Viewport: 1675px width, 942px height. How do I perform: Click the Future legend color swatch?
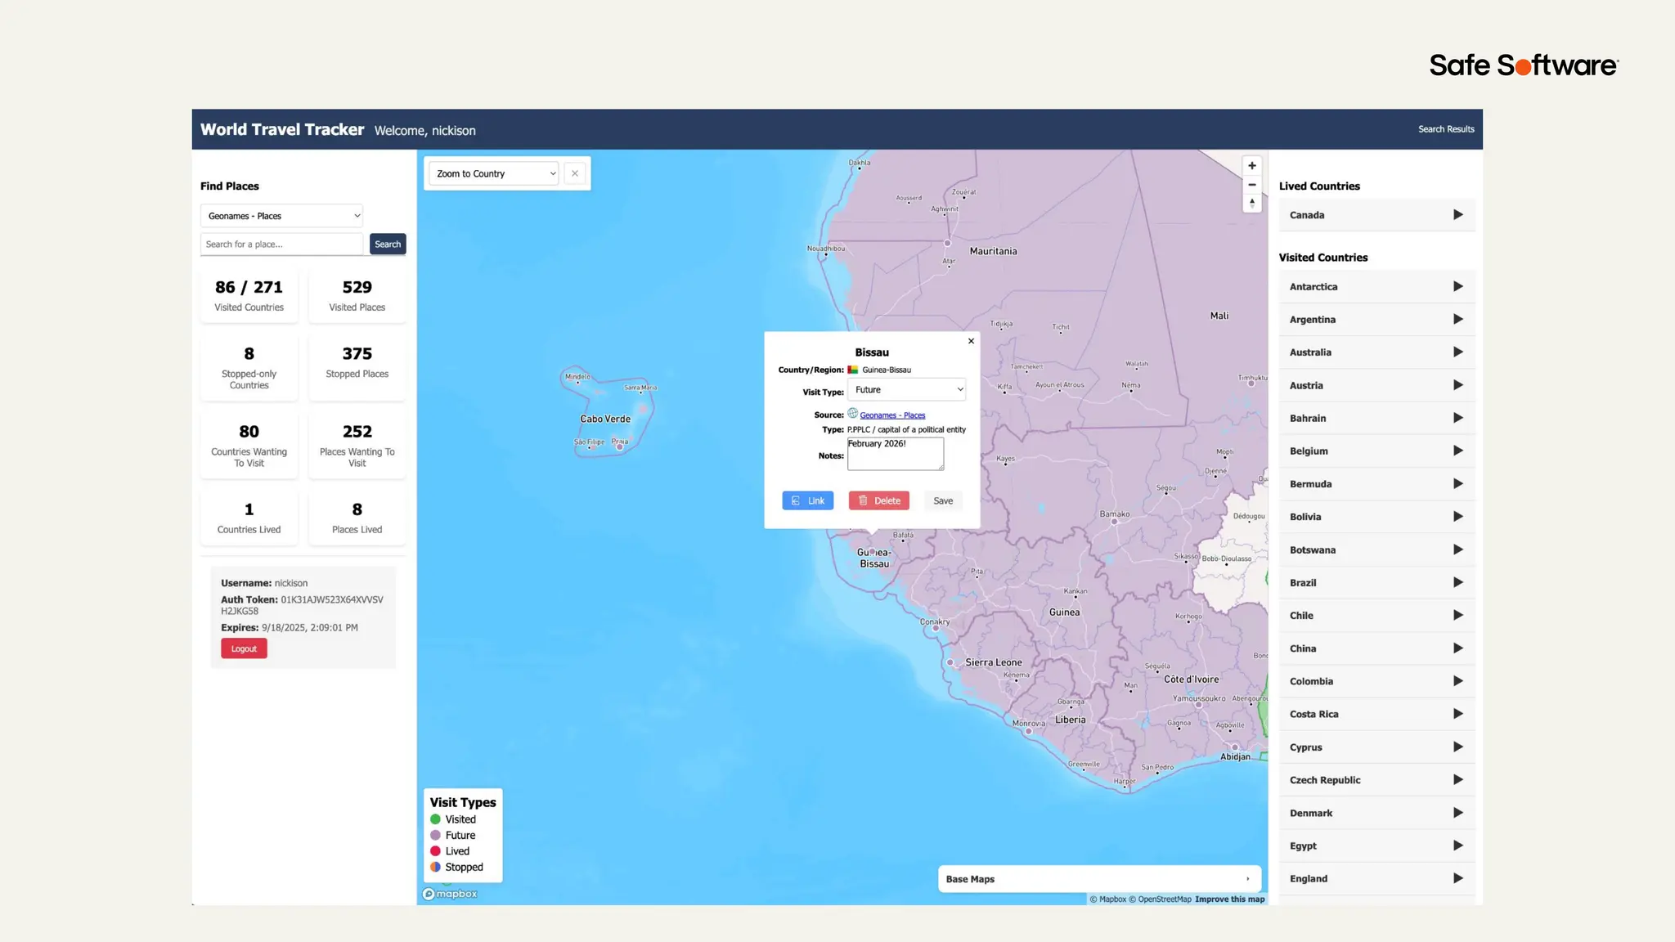[x=436, y=835]
